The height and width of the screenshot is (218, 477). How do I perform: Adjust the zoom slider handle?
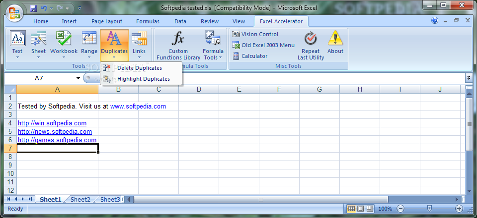429,208
